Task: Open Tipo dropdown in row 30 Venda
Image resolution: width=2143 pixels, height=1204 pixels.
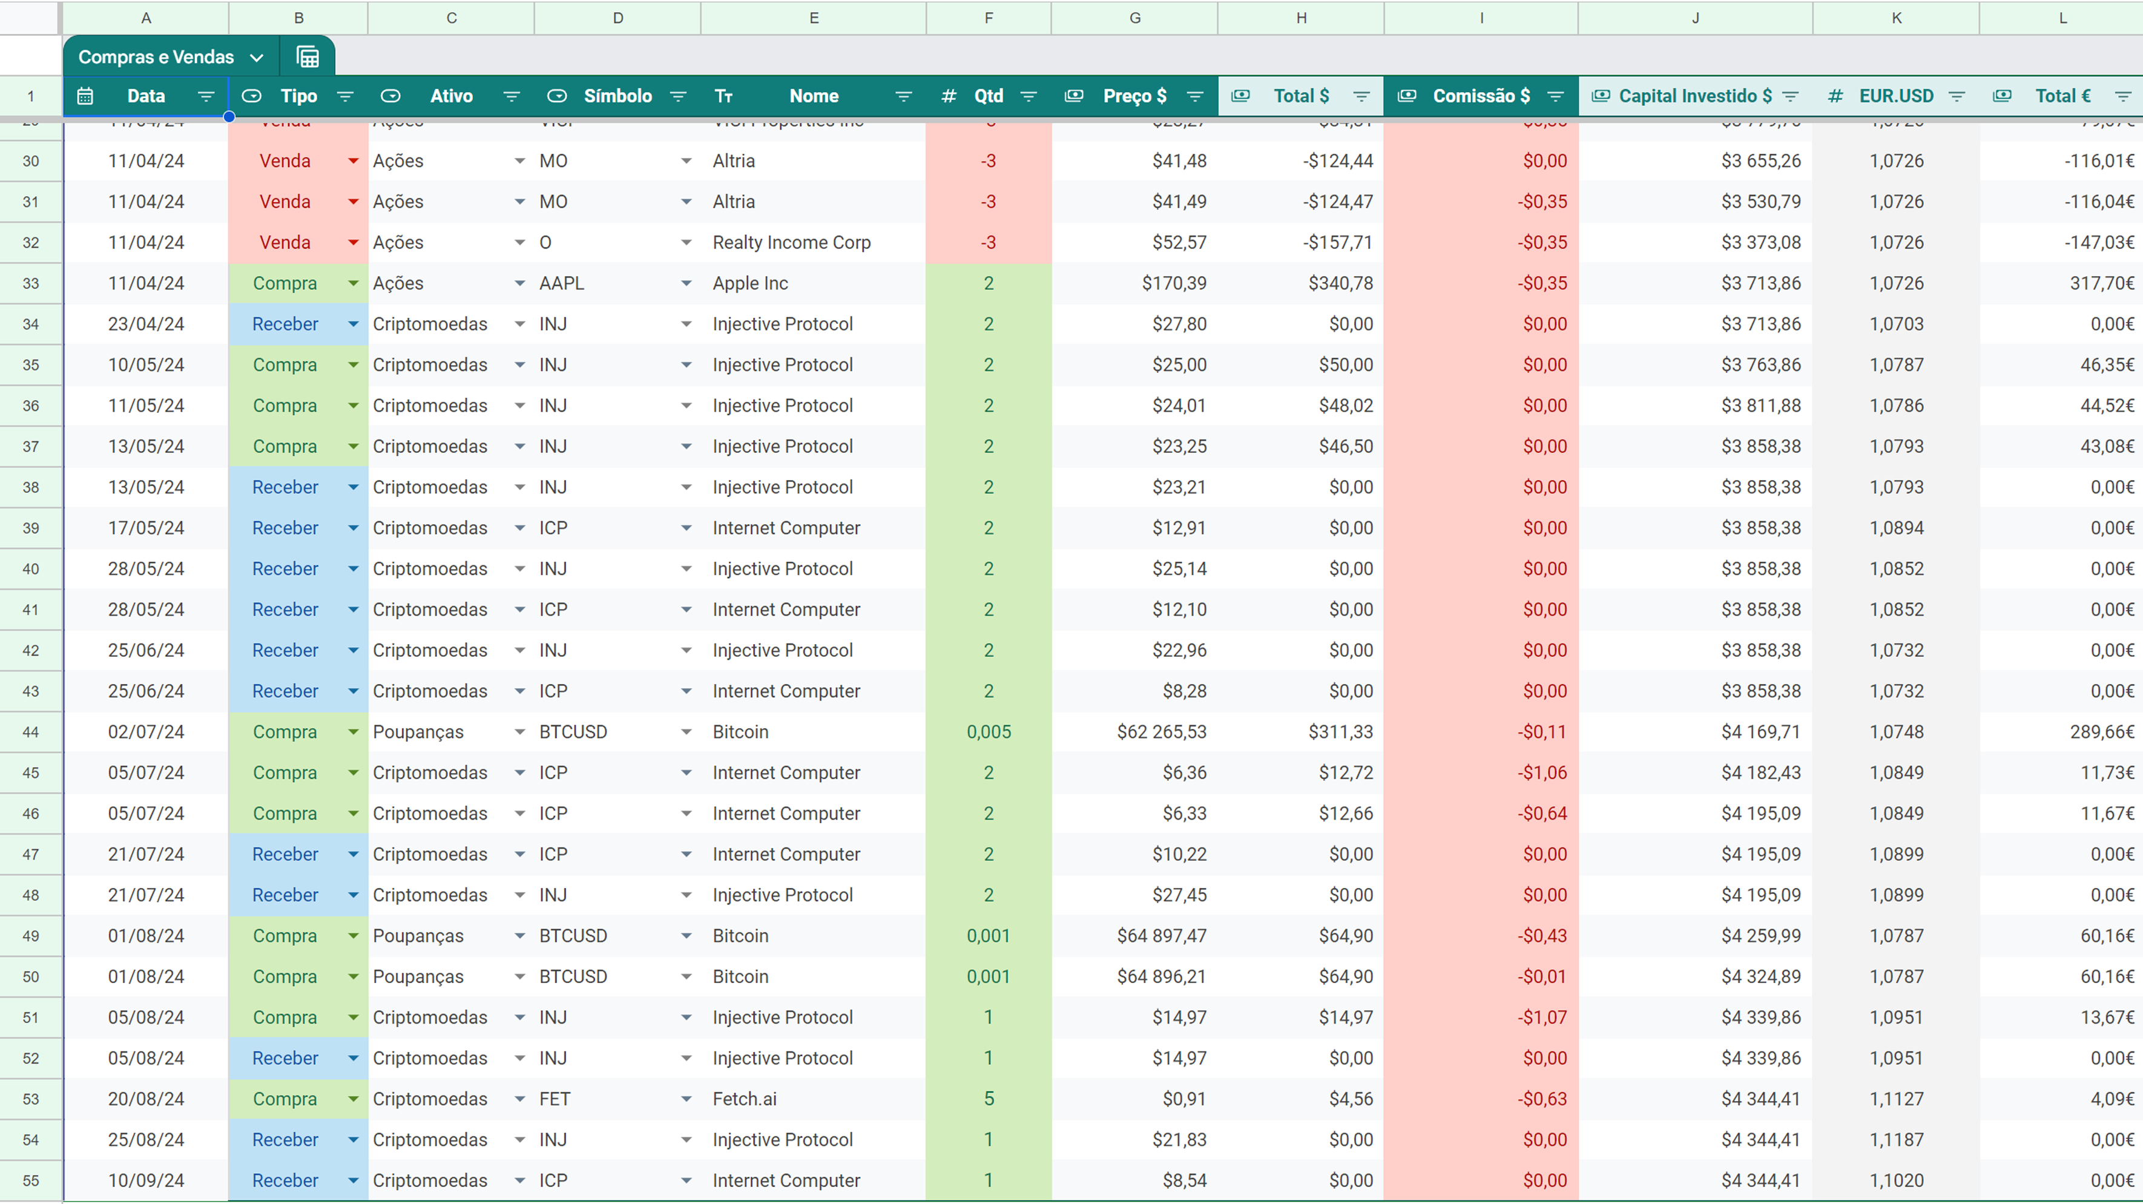Action: pyautogui.click(x=353, y=160)
